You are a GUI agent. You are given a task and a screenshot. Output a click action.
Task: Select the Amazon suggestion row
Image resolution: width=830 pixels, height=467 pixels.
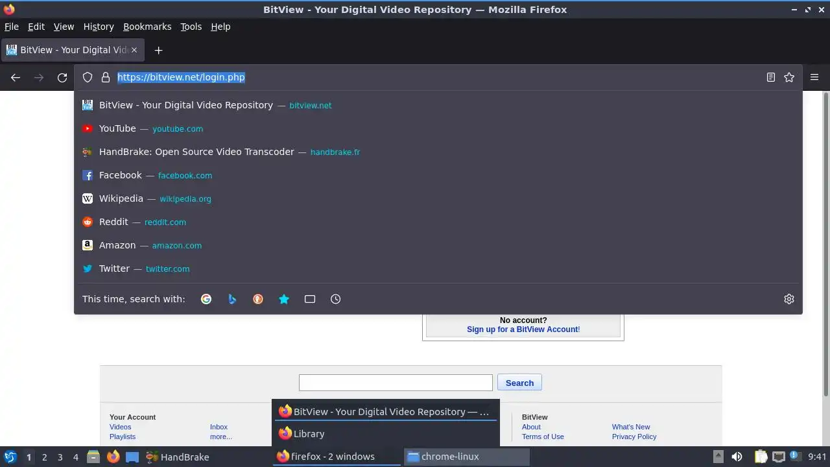click(x=438, y=245)
